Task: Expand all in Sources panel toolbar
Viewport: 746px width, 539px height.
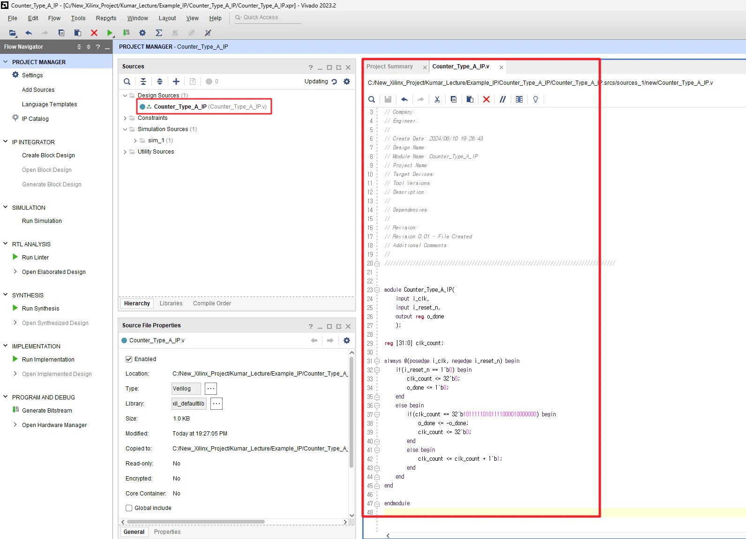Action: coord(160,81)
